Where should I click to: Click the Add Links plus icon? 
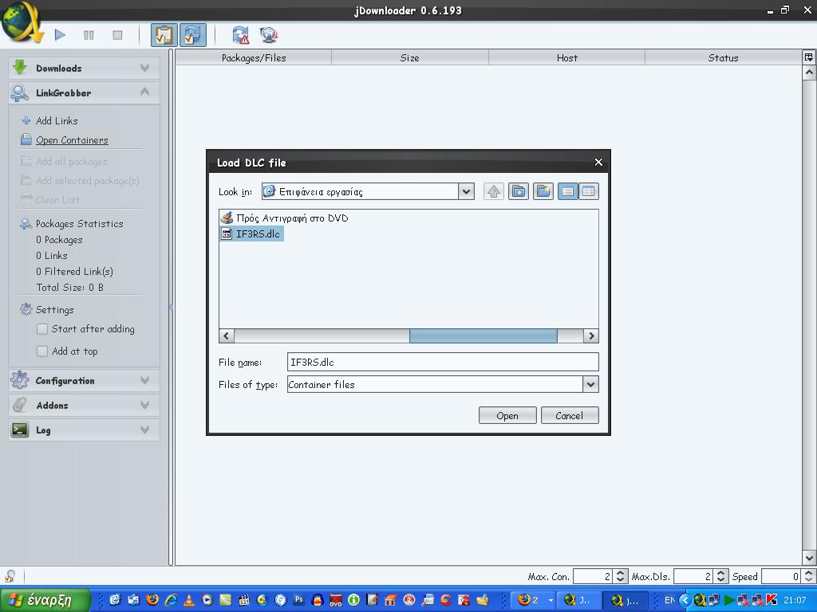(x=26, y=121)
